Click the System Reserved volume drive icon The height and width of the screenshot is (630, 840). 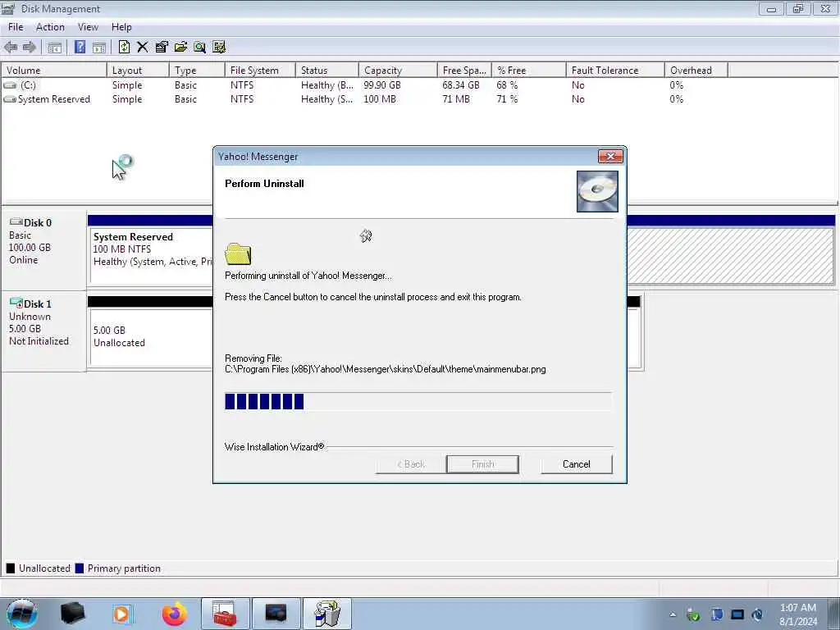pos(10,99)
